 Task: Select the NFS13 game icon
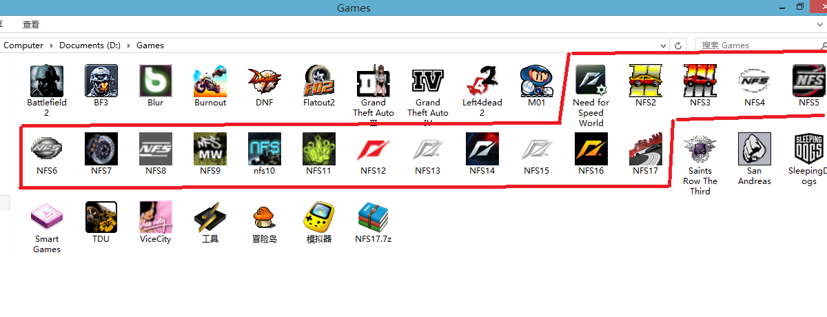point(428,150)
